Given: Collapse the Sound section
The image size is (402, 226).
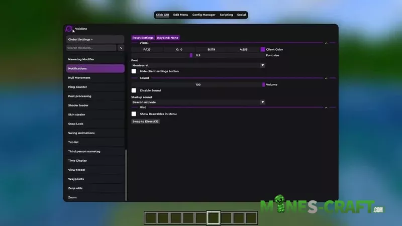Looking at the screenshot, I should 326,78.
